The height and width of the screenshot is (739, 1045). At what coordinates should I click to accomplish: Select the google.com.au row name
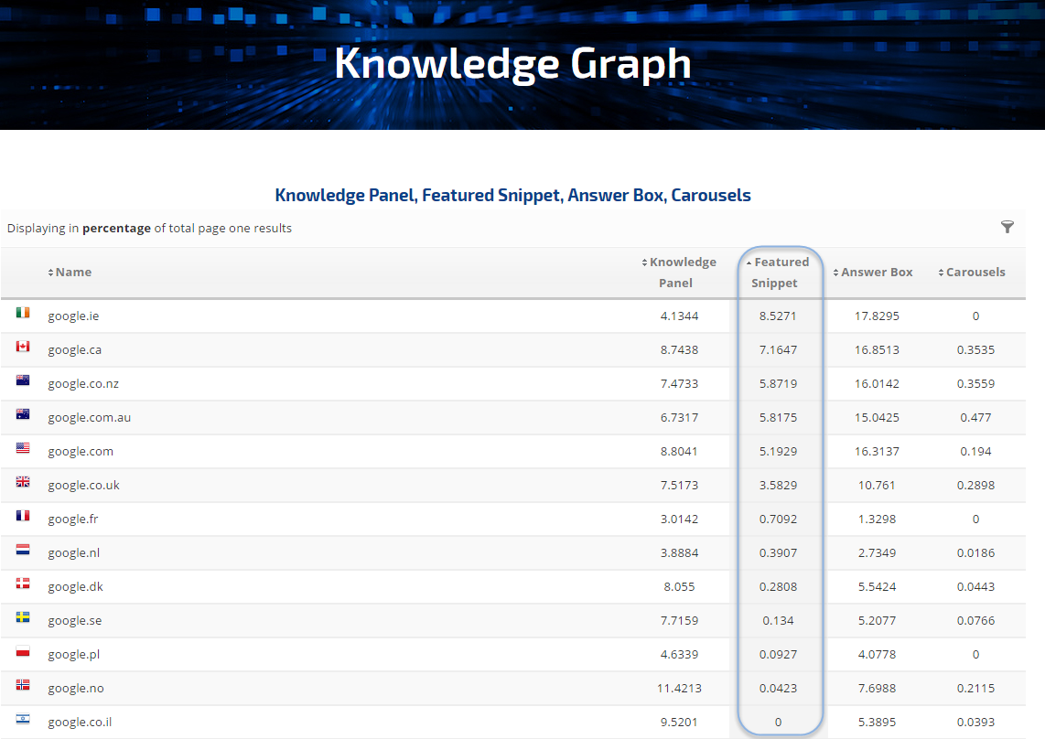click(x=89, y=417)
